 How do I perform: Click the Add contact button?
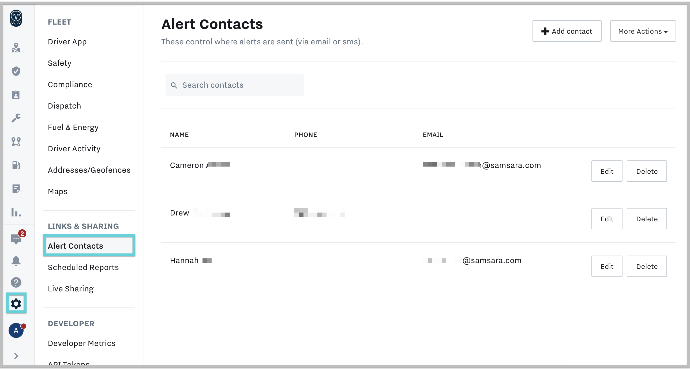(567, 31)
